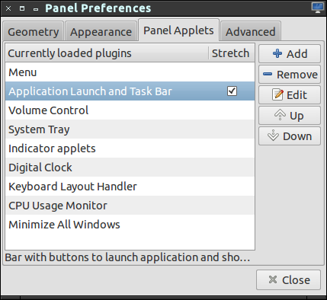This screenshot has height=300, width=327.
Task: Pick CPU Usage Monitor plugin
Action: tap(130, 206)
